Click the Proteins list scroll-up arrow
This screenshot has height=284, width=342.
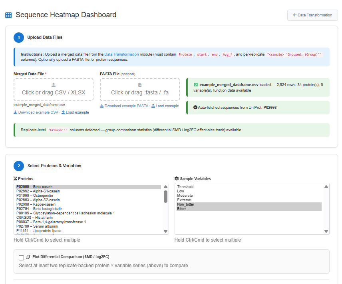click(x=165, y=187)
